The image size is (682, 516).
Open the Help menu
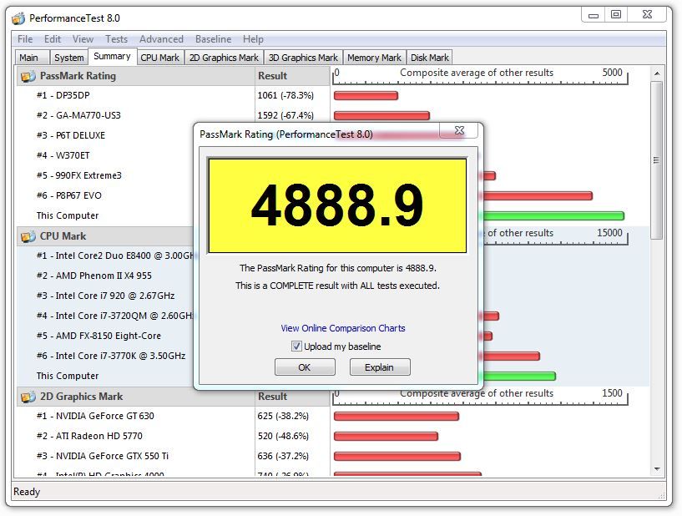pyautogui.click(x=253, y=39)
